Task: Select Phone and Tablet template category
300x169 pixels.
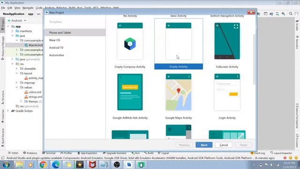Action: tap(75, 32)
